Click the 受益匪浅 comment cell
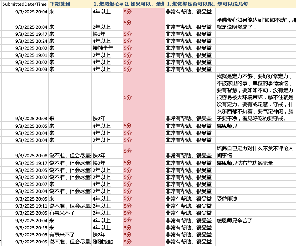The image size is (296, 246). pos(256,199)
